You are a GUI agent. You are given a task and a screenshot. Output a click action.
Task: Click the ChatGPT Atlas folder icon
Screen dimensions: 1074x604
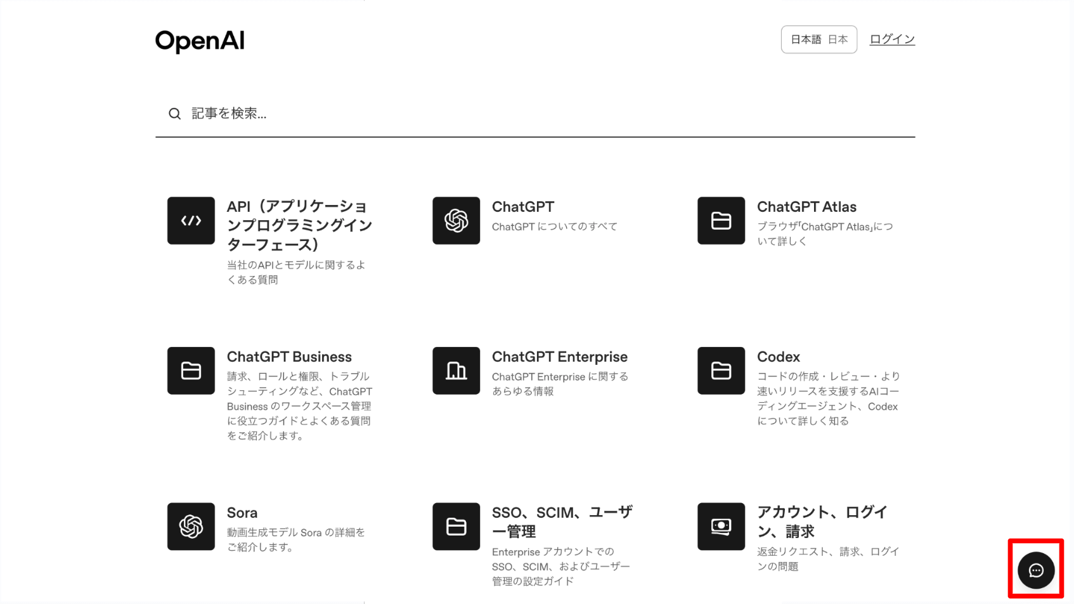tap(721, 221)
